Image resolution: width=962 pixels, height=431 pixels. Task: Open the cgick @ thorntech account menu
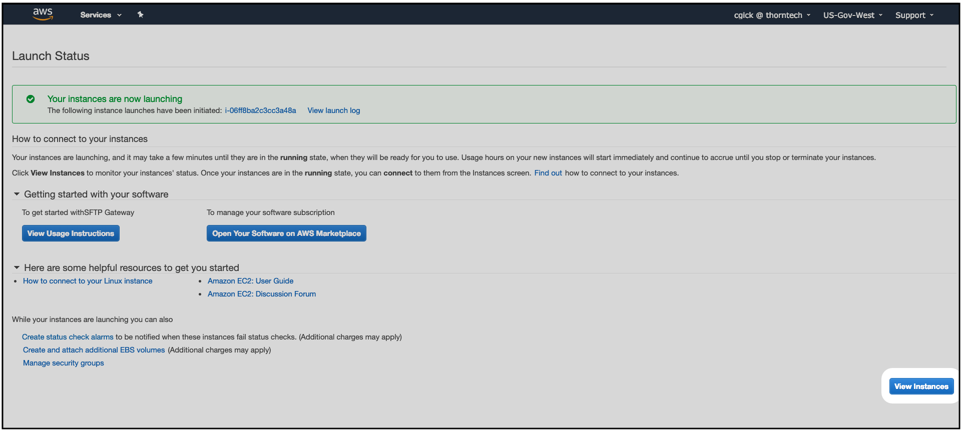point(772,15)
